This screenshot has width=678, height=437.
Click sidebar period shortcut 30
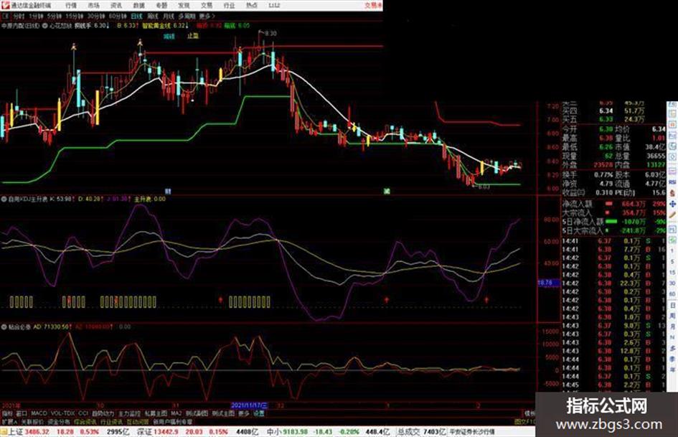[x=672, y=283]
